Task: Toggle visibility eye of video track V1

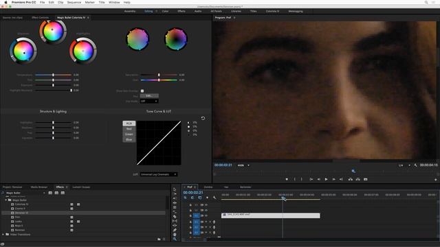Action: point(206,215)
